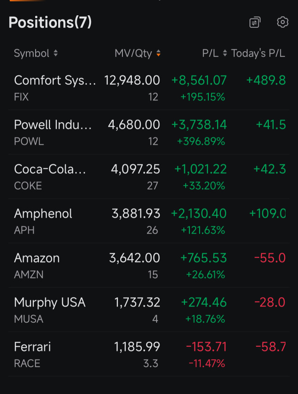Sort by P/L column arrows
Image resolution: width=298 pixels, height=394 pixels.
[225, 53]
